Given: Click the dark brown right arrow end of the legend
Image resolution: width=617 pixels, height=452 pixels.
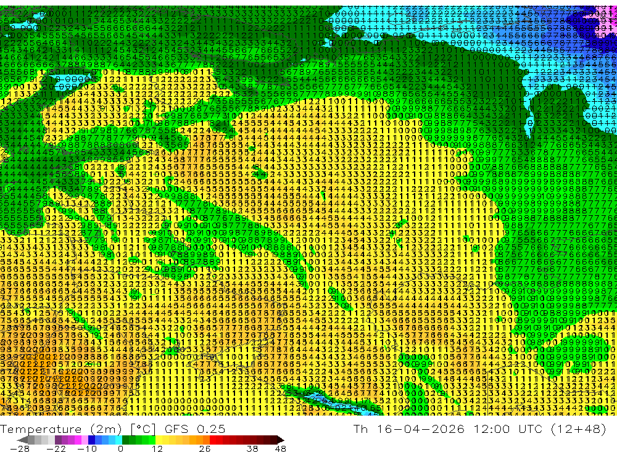Looking at the screenshot, I should pos(280,440).
